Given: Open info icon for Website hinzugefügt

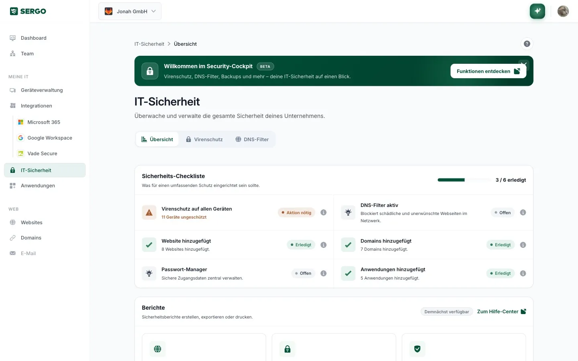Looking at the screenshot, I should [x=324, y=245].
